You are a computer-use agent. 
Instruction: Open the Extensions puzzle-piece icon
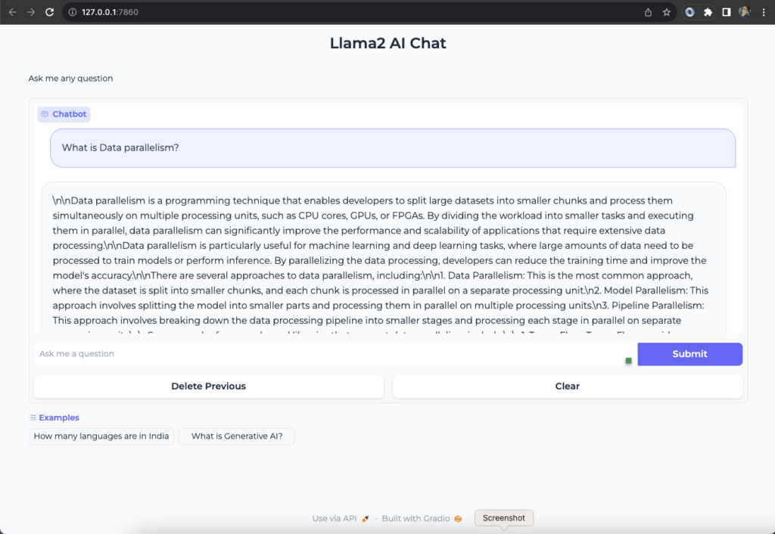[x=708, y=12]
